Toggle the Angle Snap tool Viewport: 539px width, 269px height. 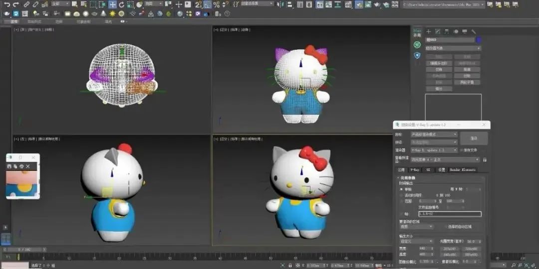pos(208,4)
